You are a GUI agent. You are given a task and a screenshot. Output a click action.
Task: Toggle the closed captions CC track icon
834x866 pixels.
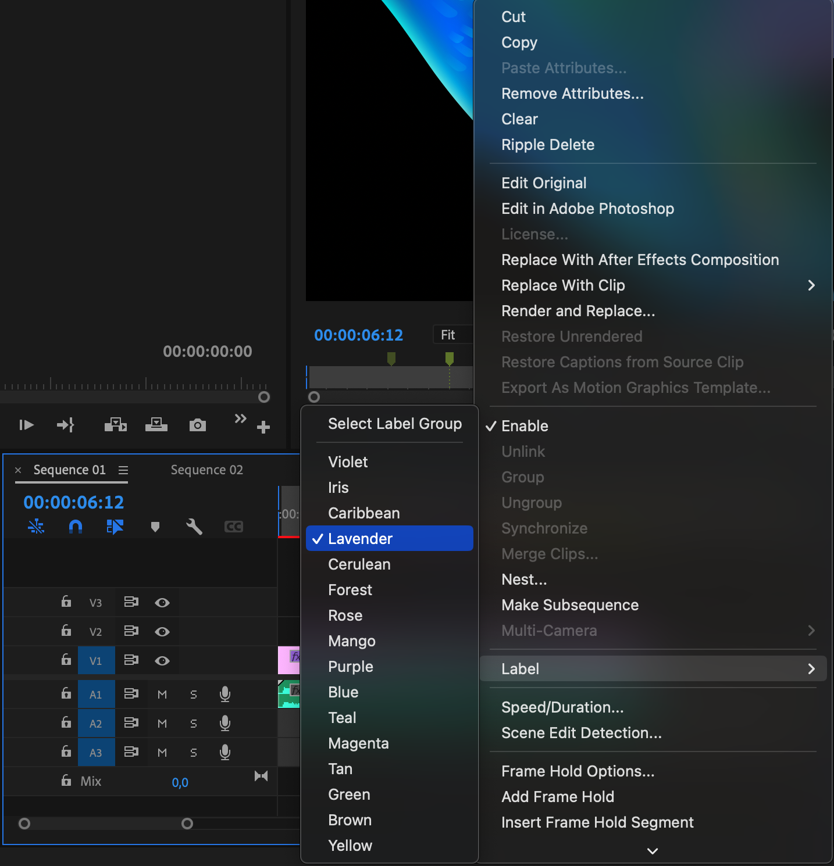[234, 527]
